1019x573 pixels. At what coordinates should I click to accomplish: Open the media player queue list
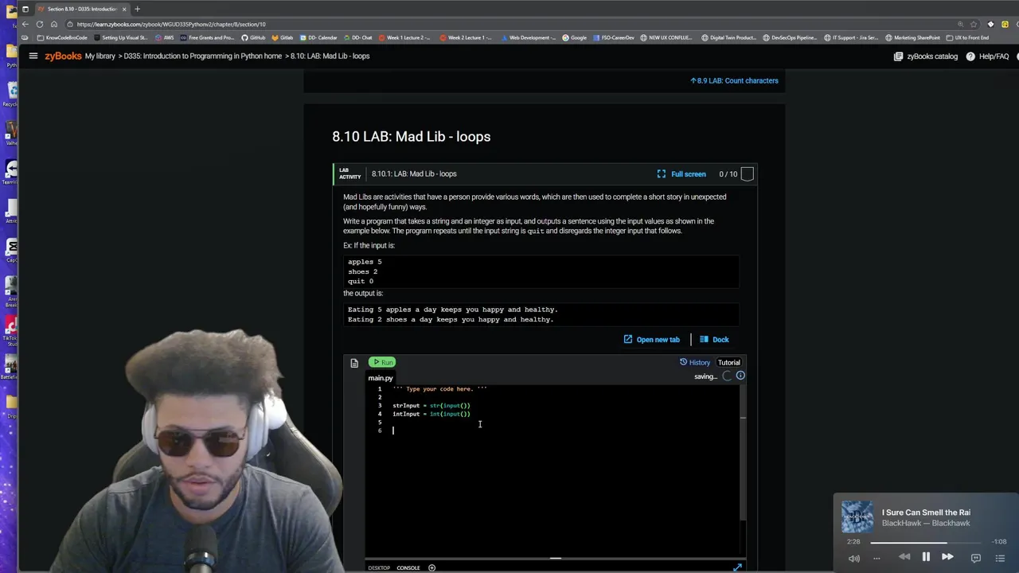point(1000,558)
